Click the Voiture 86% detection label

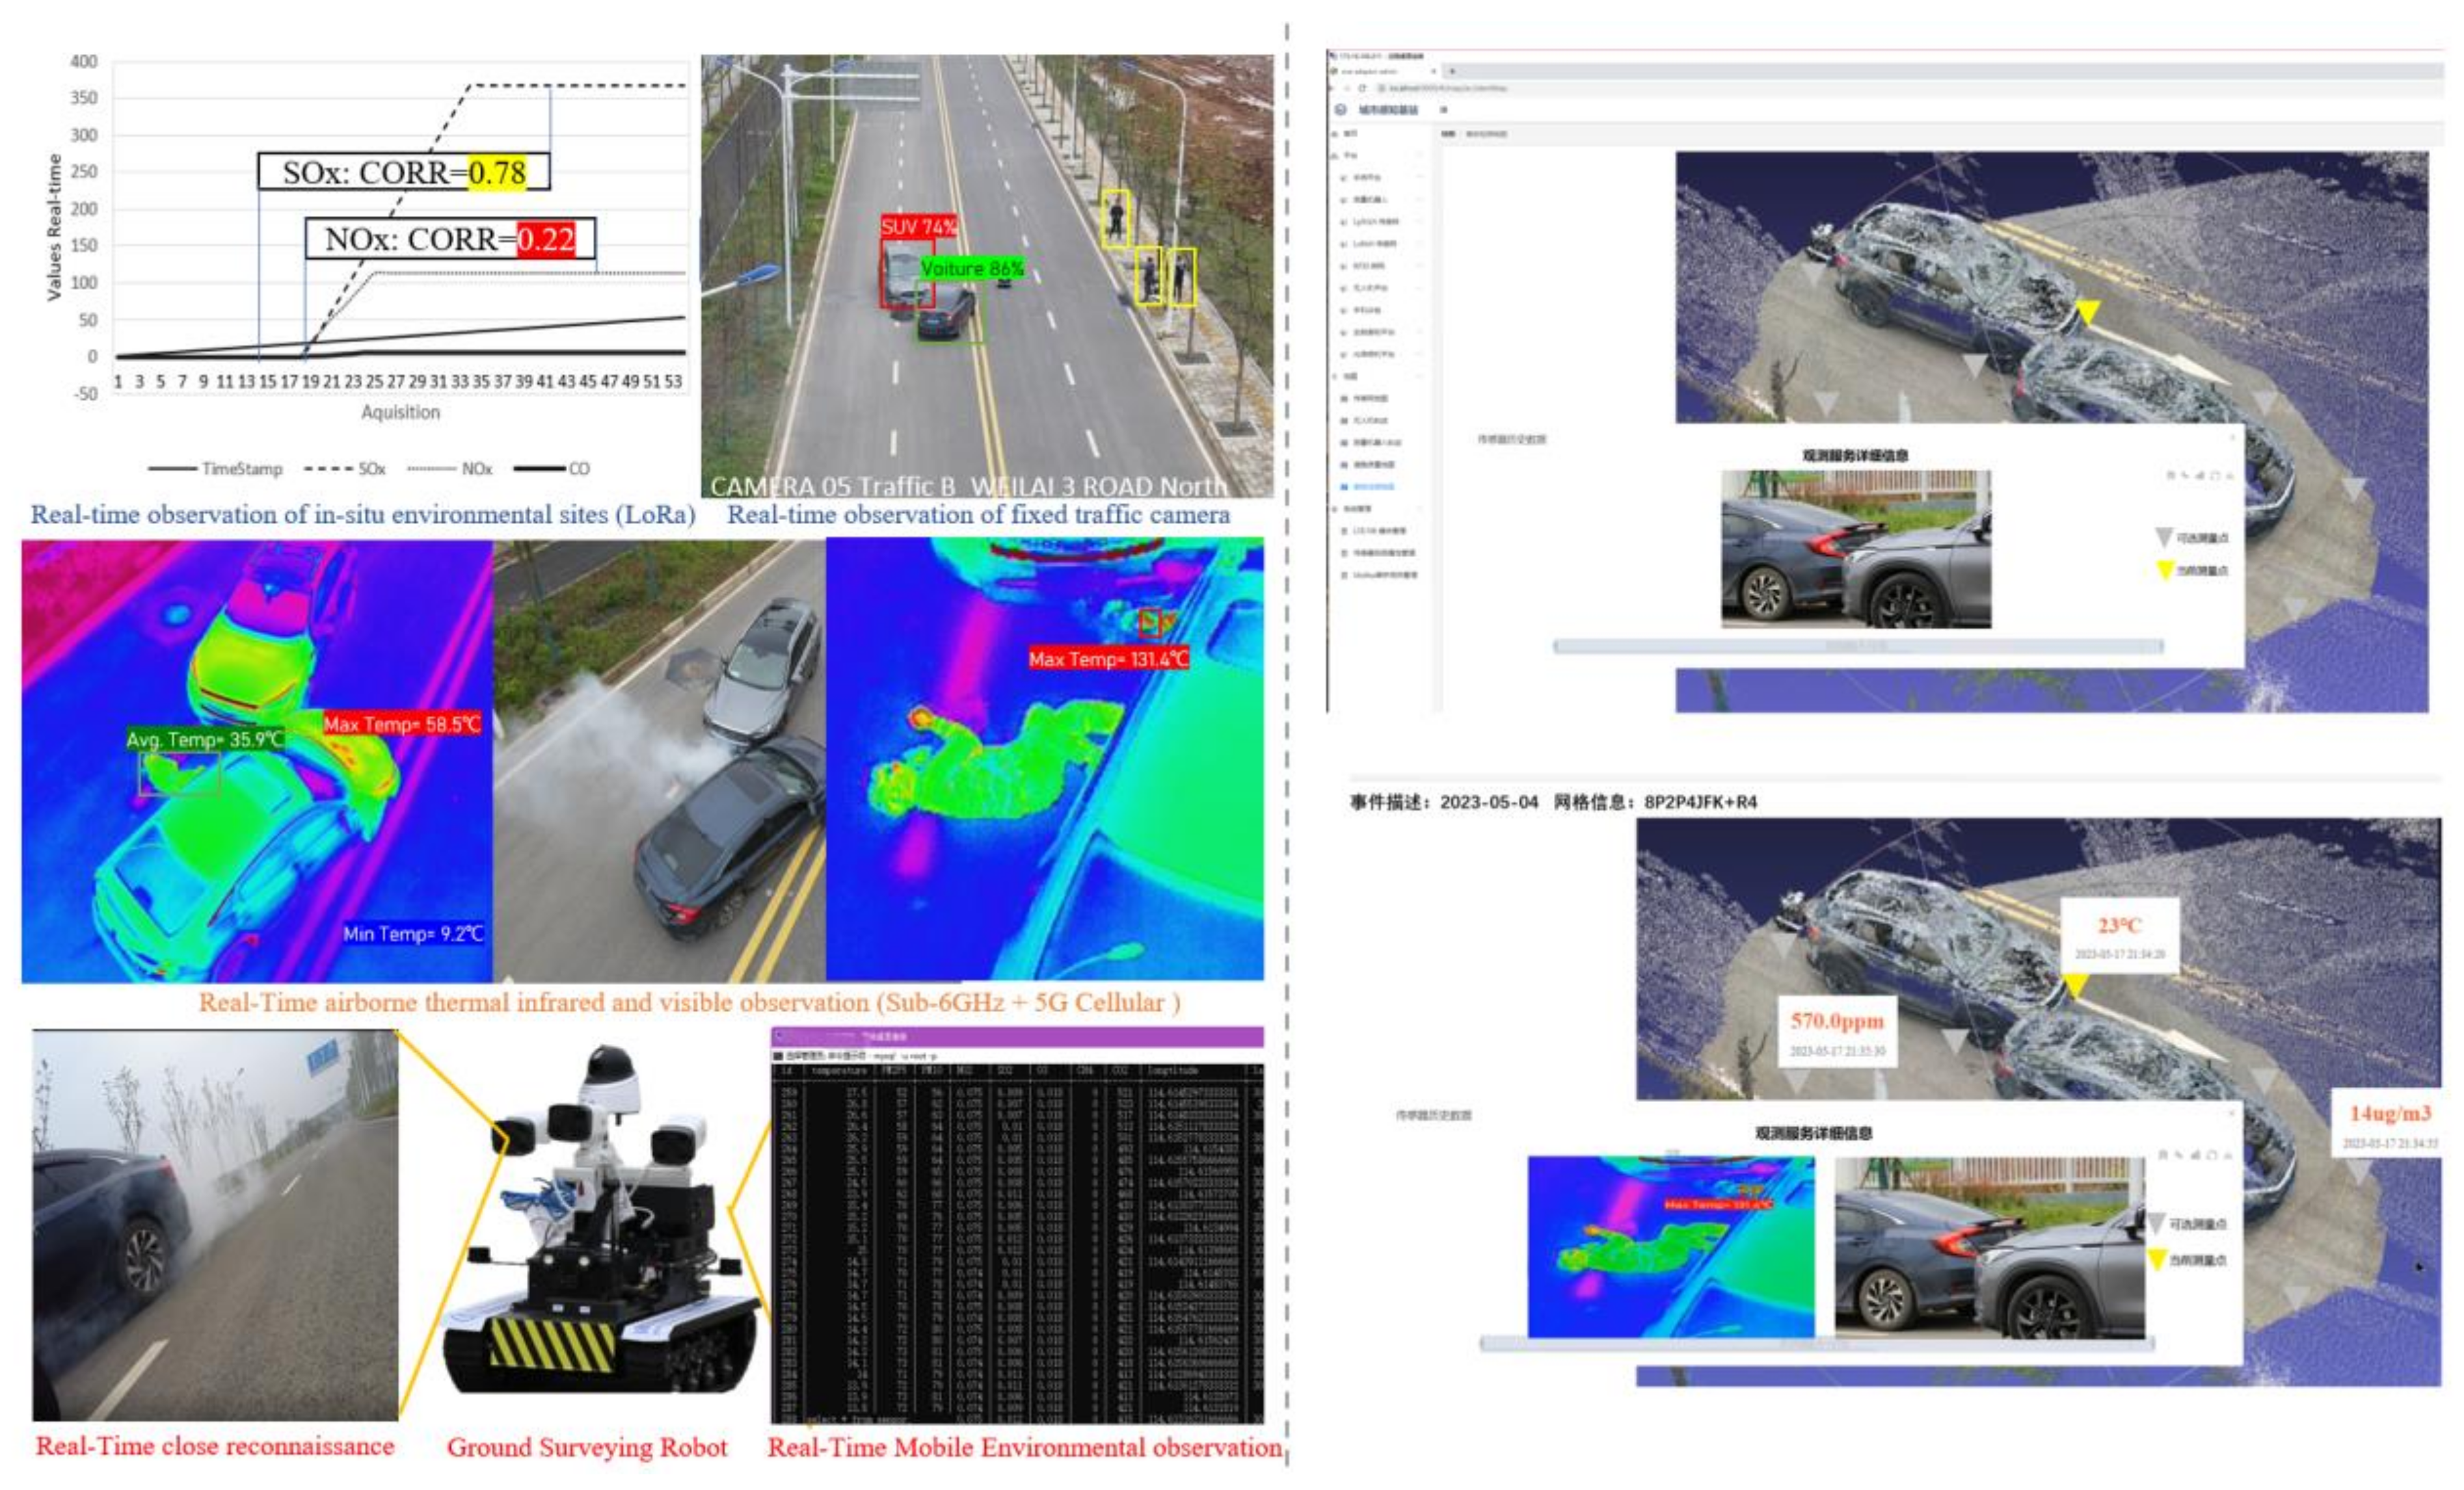click(972, 269)
